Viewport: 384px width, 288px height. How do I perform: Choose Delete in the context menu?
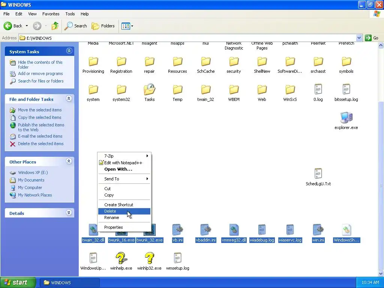point(124,211)
